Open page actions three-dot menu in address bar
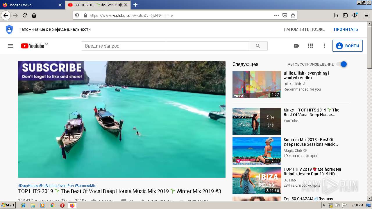372x209 pixels. click(277, 15)
